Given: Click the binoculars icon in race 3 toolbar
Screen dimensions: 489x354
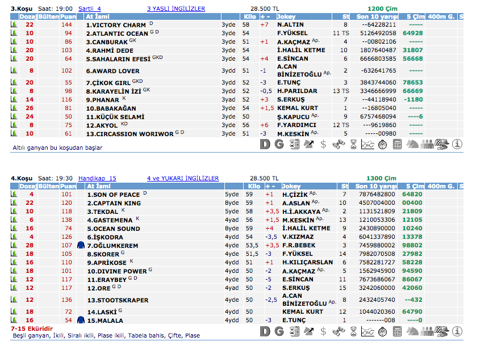Looking at the screenshot, I should (x=338, y=144).
